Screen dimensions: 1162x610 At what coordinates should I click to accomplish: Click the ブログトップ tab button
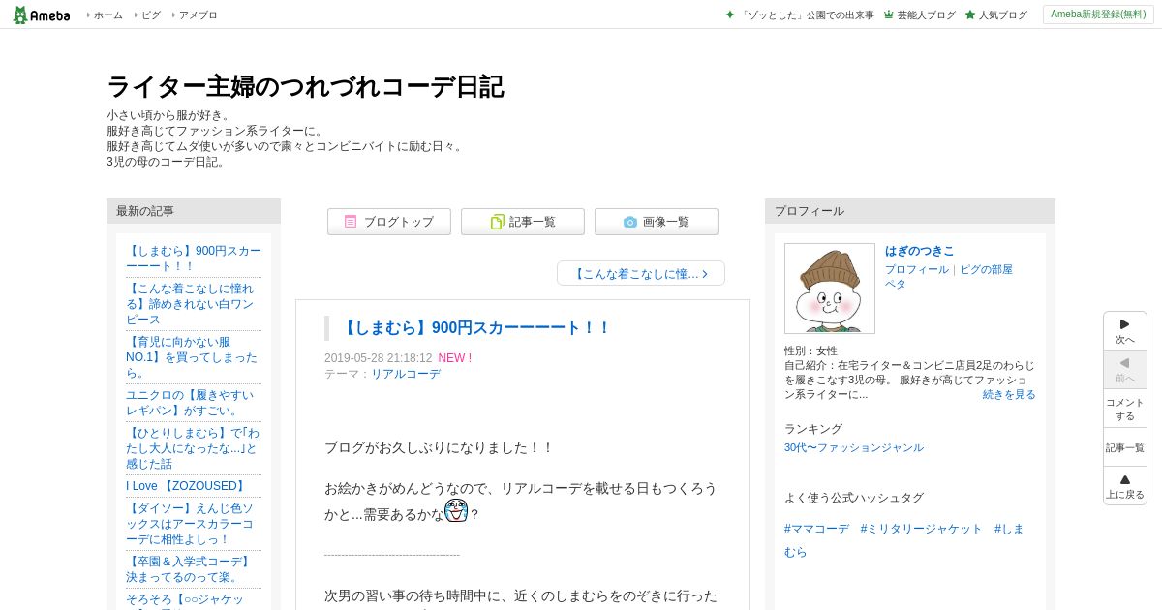click(x=389, y=222)
